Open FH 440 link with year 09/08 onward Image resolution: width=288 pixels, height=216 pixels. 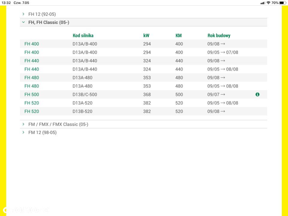(31, 61)
